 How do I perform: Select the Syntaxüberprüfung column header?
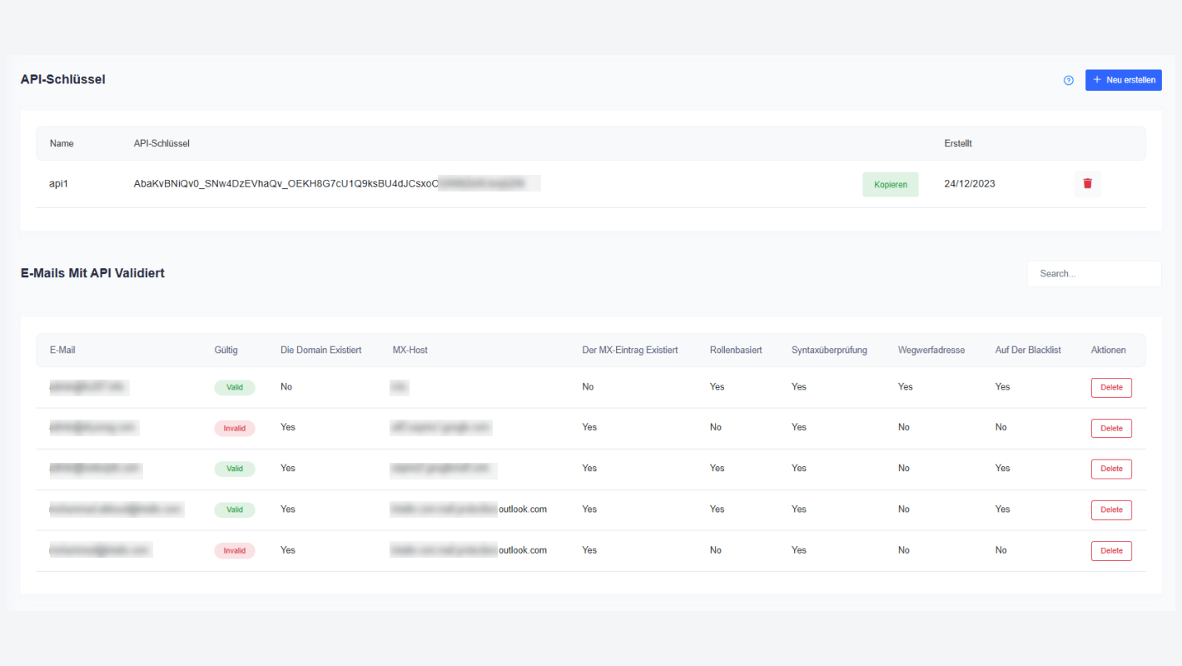coord(829,350)
